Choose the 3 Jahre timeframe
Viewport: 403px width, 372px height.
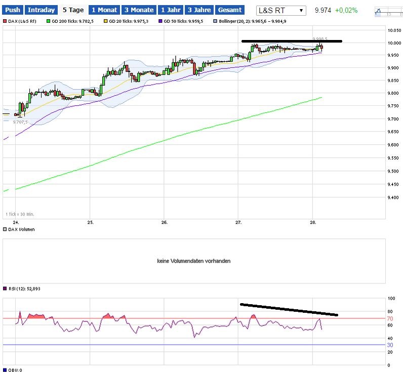pyautogui.click(x=199, y=10)
